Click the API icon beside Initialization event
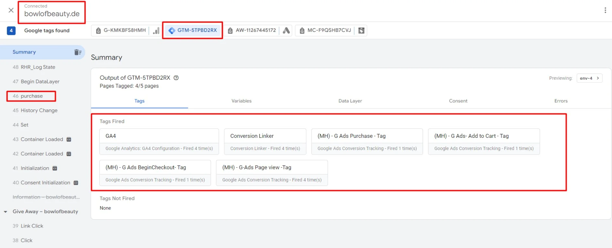This screenshot has width=612, height=248. tap(55, 168)
